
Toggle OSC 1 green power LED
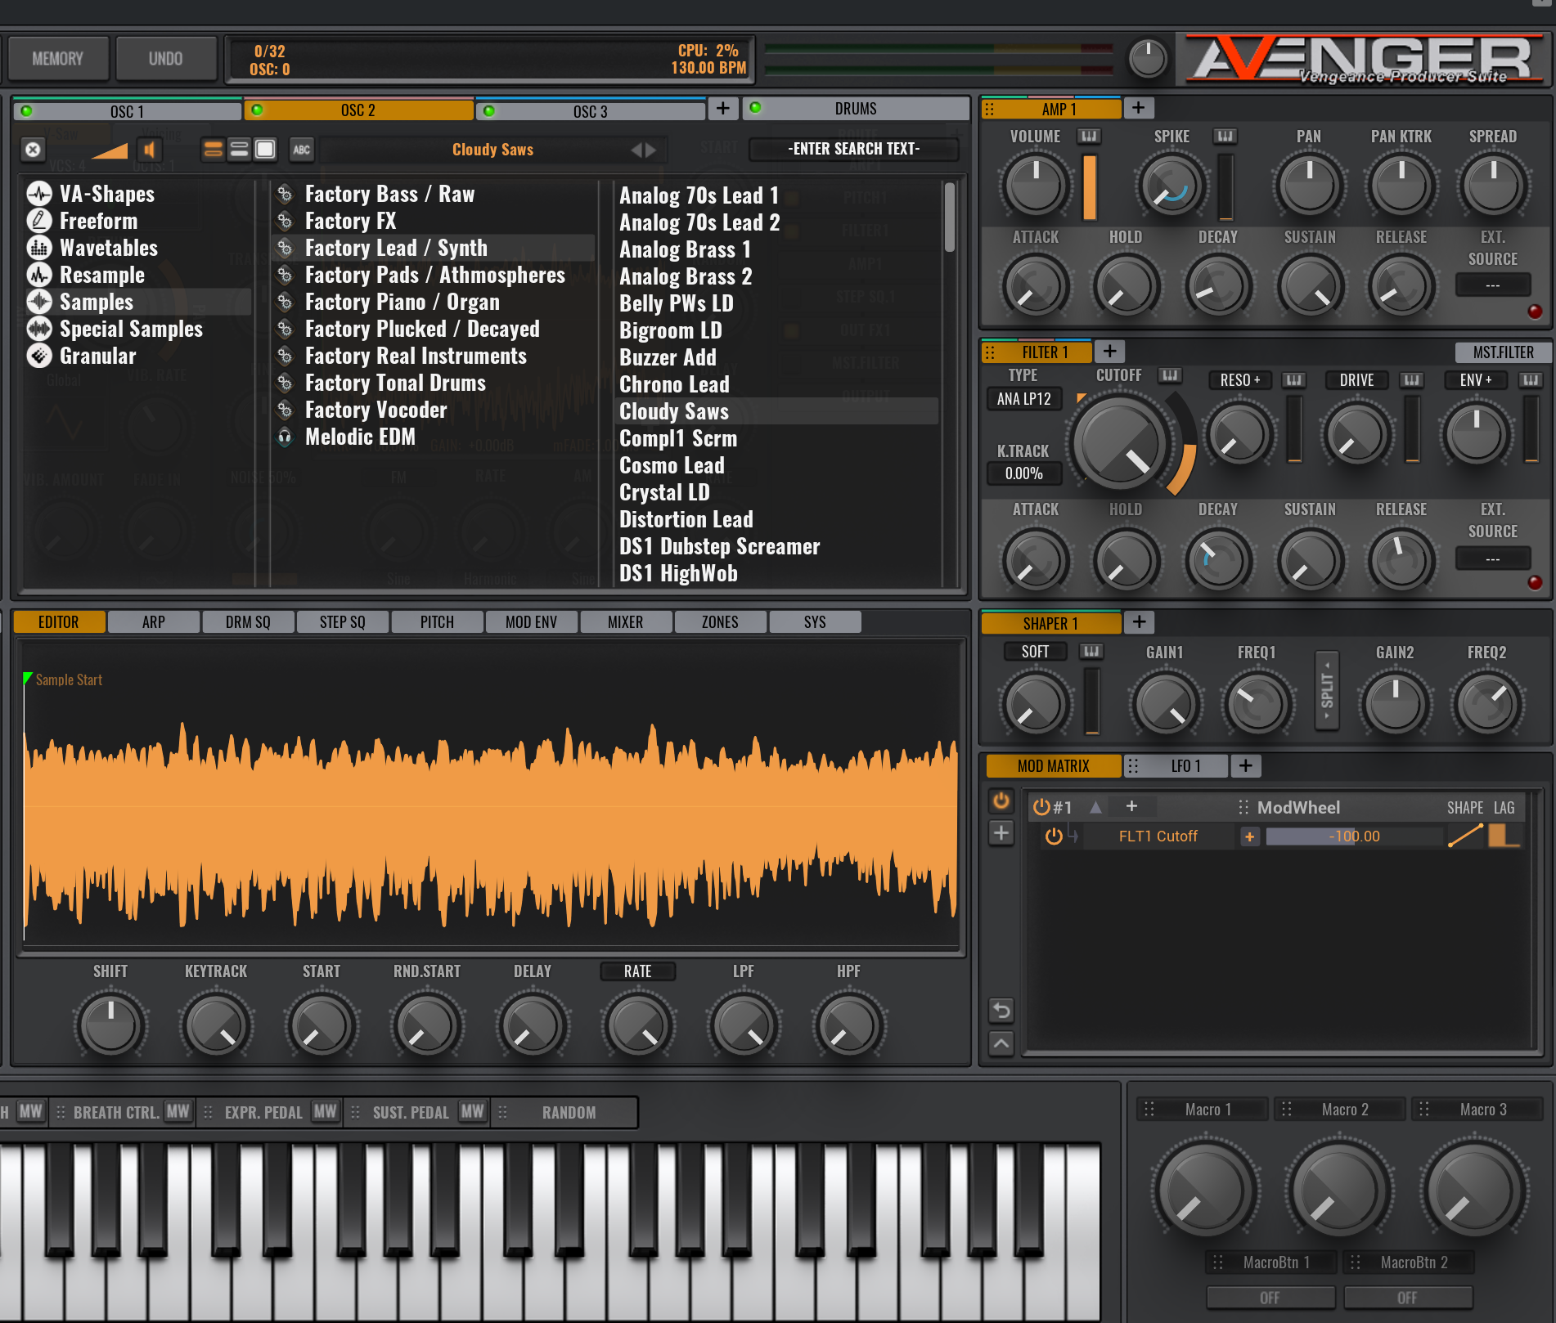(x=26, y=111)
